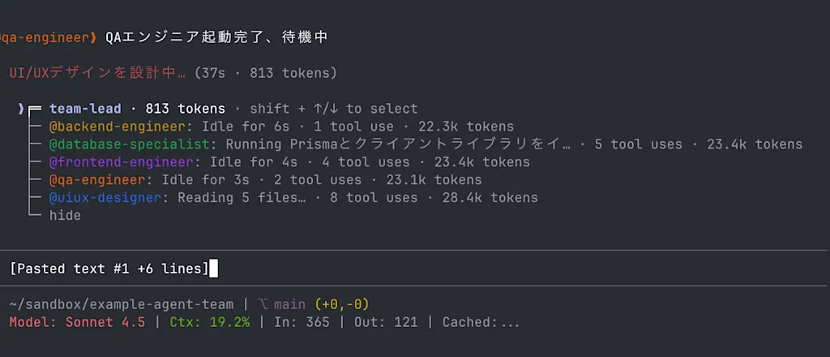Click the git branch icon before main
The height and width of the screenshot is (357, 830).
click(x=263, y=304)
